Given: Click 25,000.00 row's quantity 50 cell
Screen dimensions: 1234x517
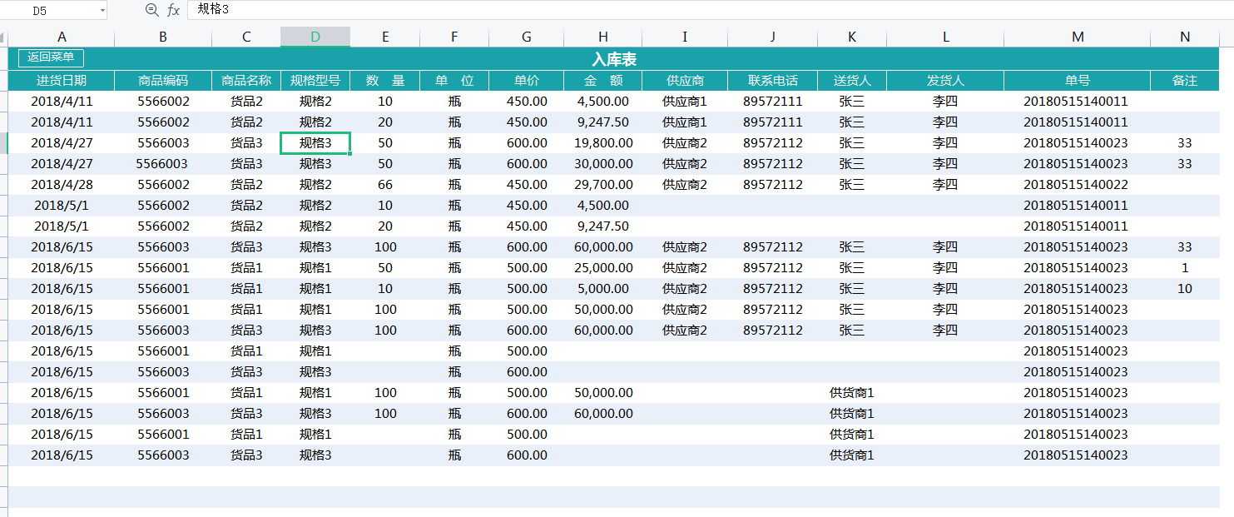Looking at the screenshot, I should tap(385, 268).
